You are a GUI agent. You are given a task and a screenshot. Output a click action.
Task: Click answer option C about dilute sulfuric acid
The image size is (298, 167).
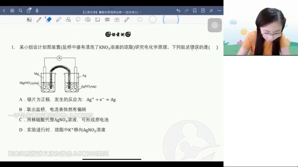click(x=64, y=120)
